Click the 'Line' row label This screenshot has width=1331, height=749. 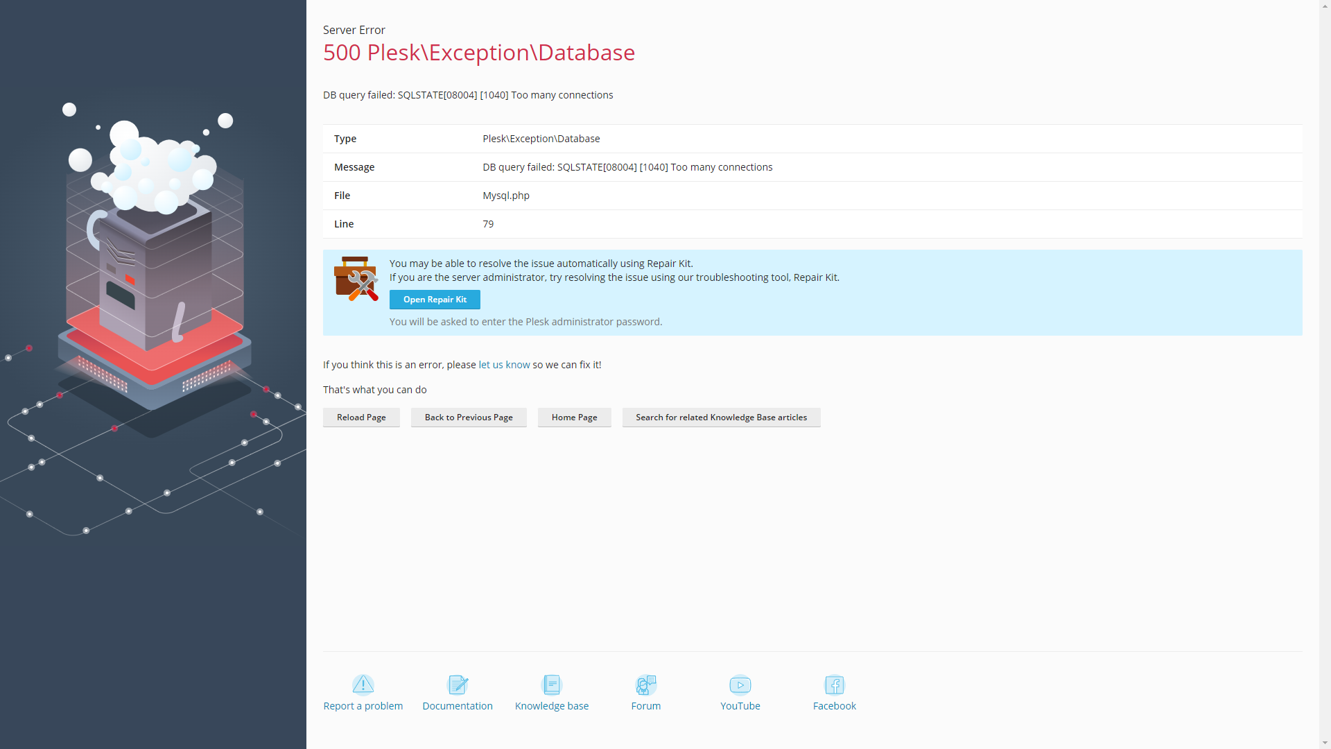pyautogui.click(x=344, y=224)
